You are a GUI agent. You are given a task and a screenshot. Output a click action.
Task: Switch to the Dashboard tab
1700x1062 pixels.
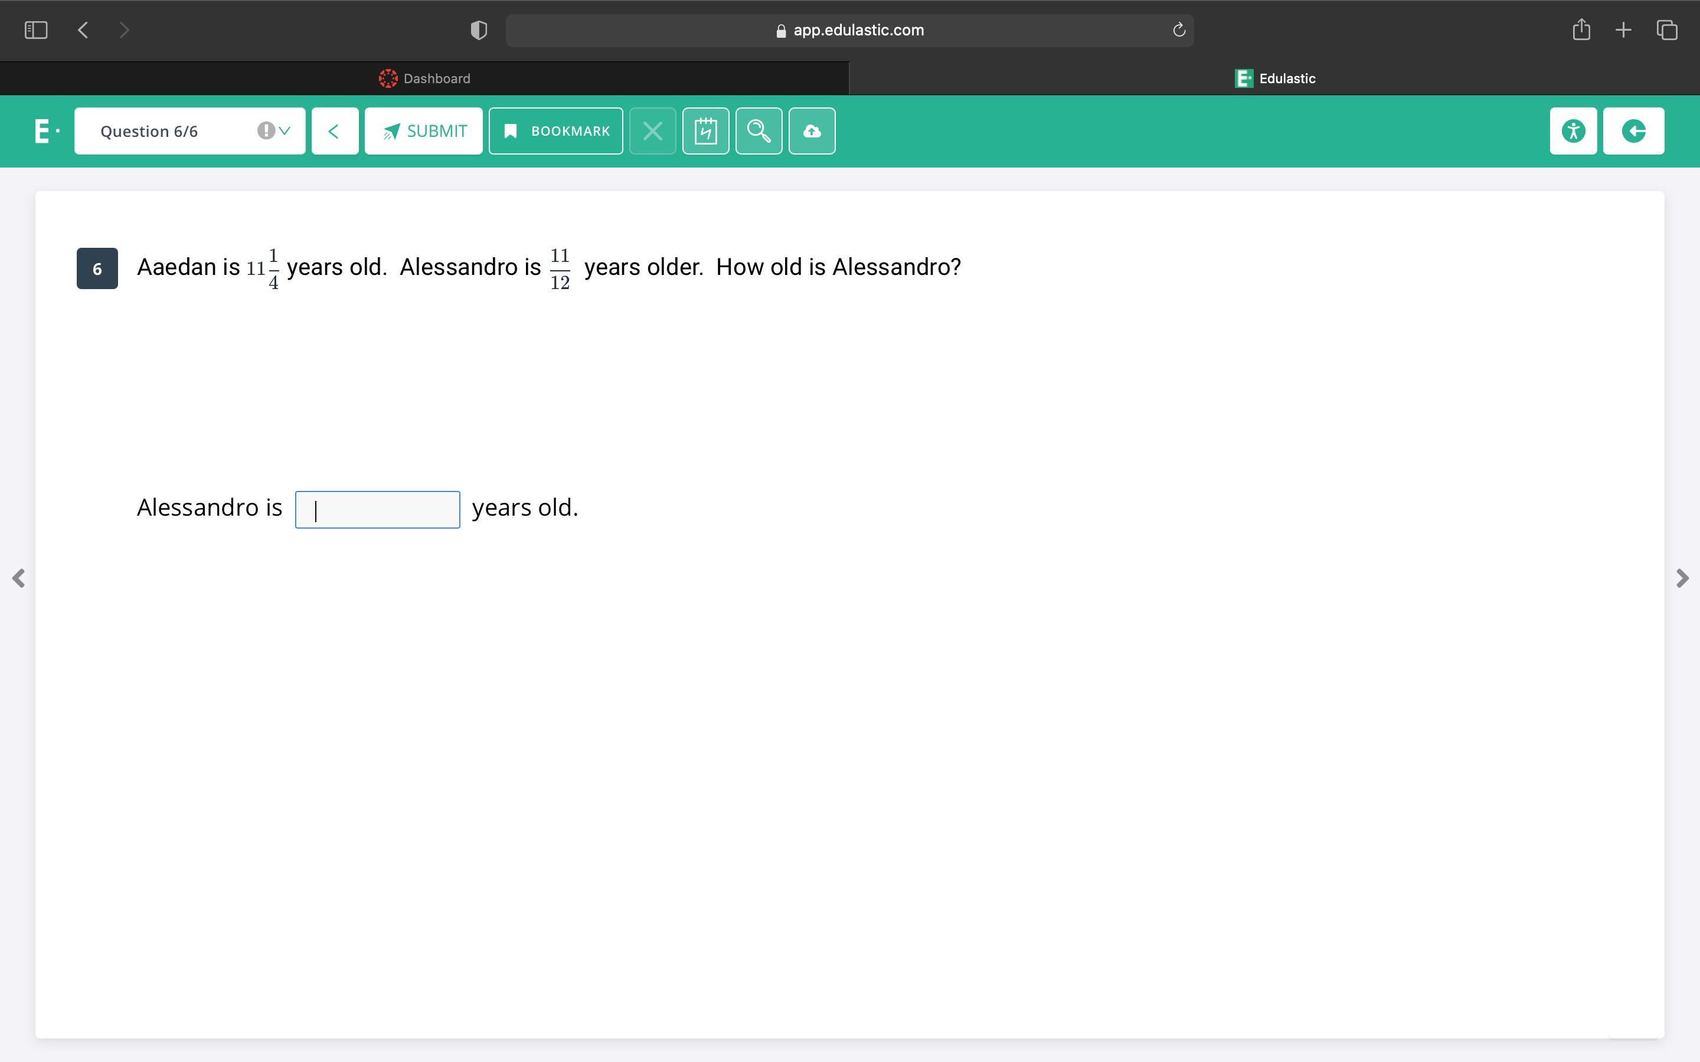(424, 78)
